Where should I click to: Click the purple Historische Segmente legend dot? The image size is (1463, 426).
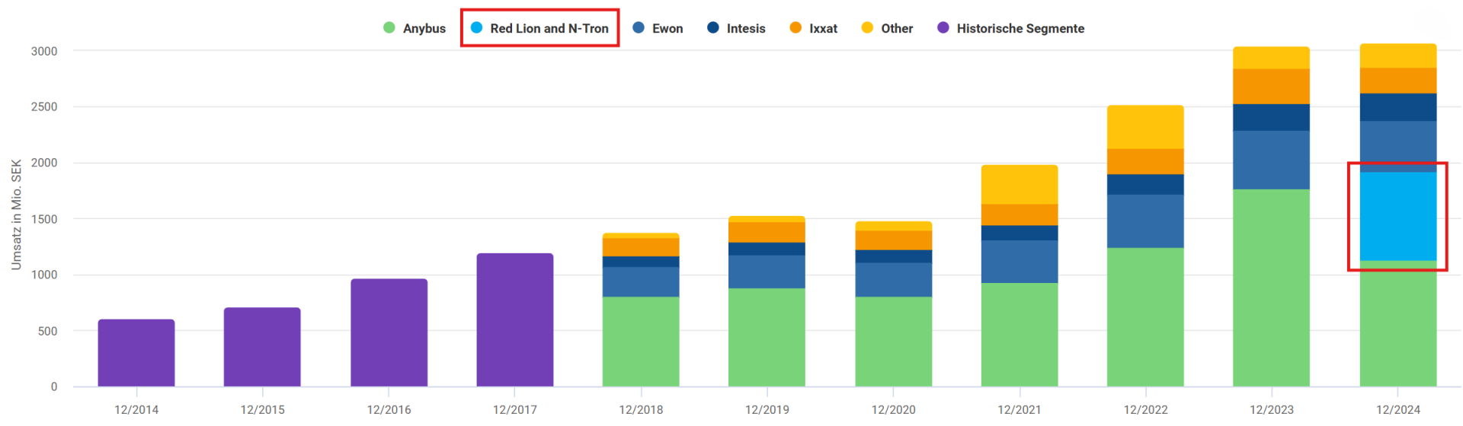[943, 28]
